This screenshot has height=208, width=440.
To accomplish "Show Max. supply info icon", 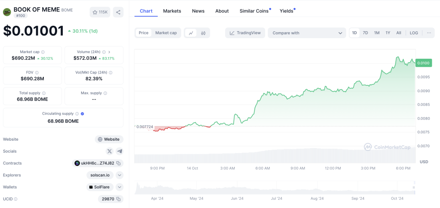I will [105, 93].
